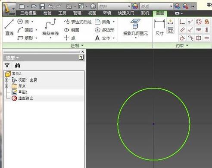Select the Dimension (尺寸) tool
Screen dimensions: 212x168
point(159,27)
